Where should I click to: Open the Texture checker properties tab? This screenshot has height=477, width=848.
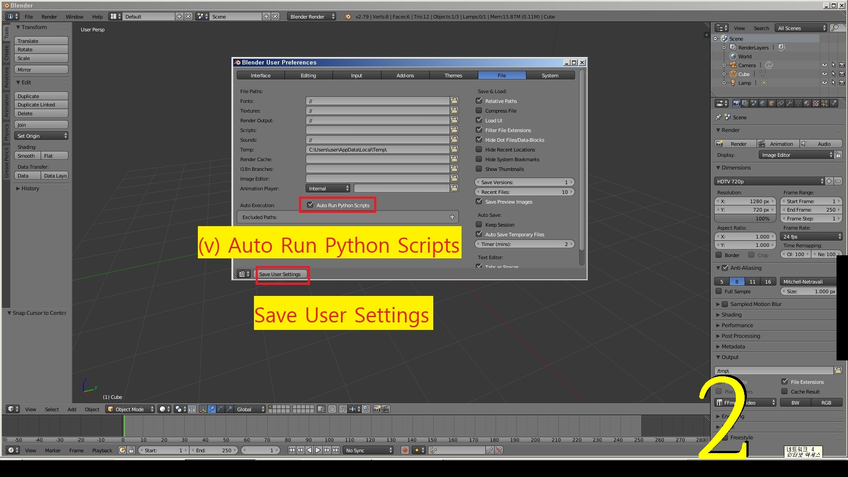click(816, 103)
